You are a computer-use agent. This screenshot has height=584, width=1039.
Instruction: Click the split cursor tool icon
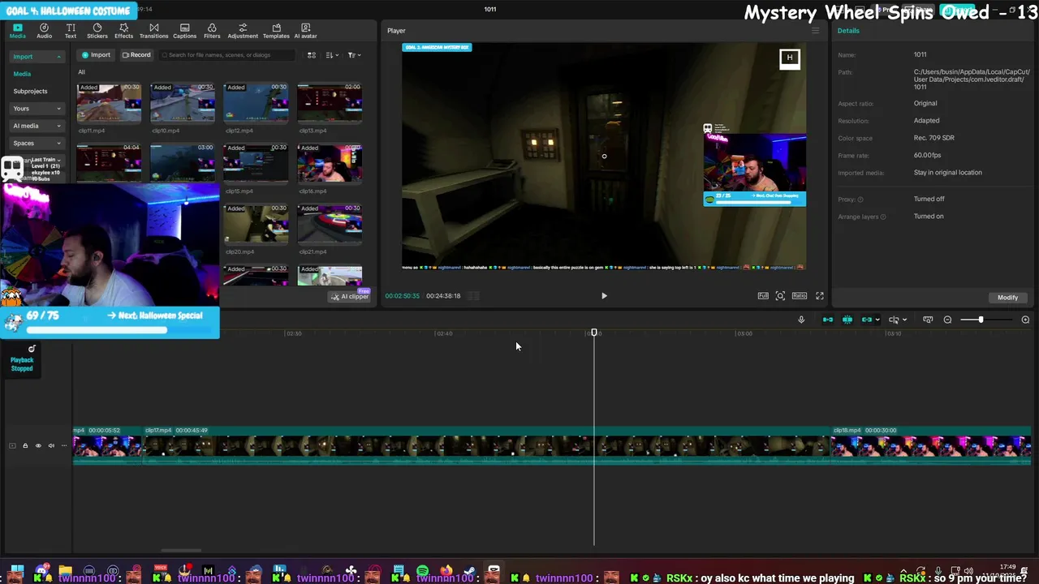(894, 320)
